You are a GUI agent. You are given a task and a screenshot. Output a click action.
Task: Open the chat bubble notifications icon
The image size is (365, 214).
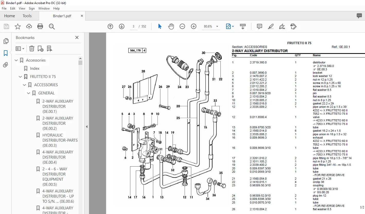(359, 16)
